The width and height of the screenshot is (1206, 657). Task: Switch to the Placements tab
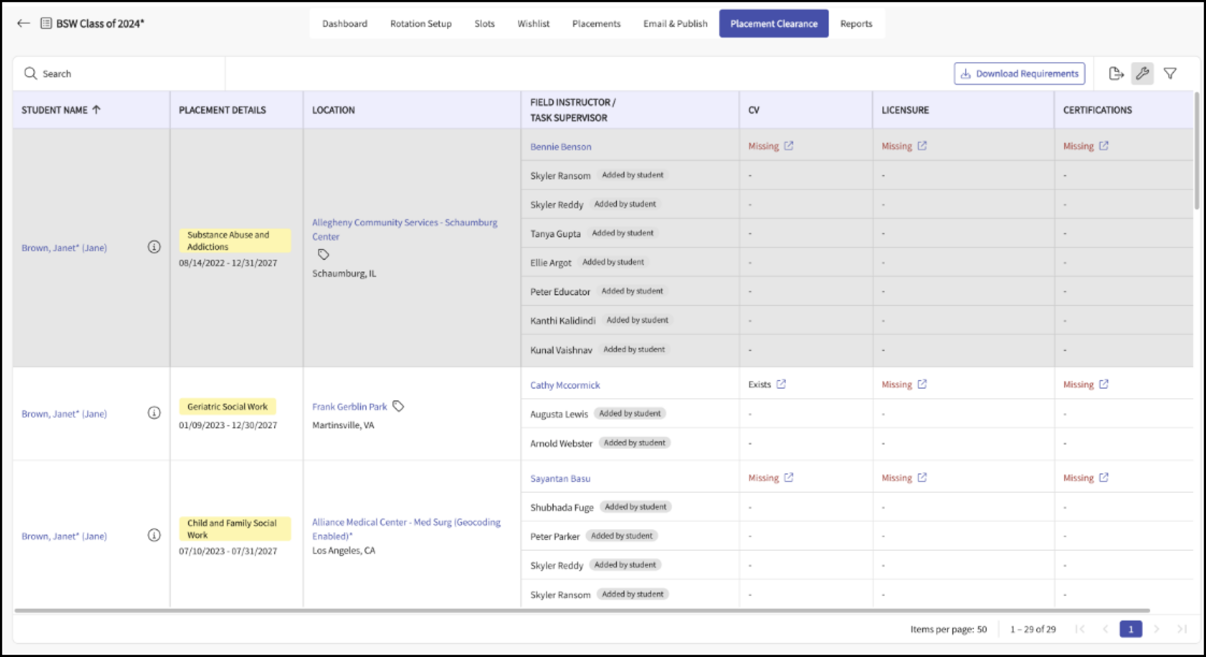596,24
